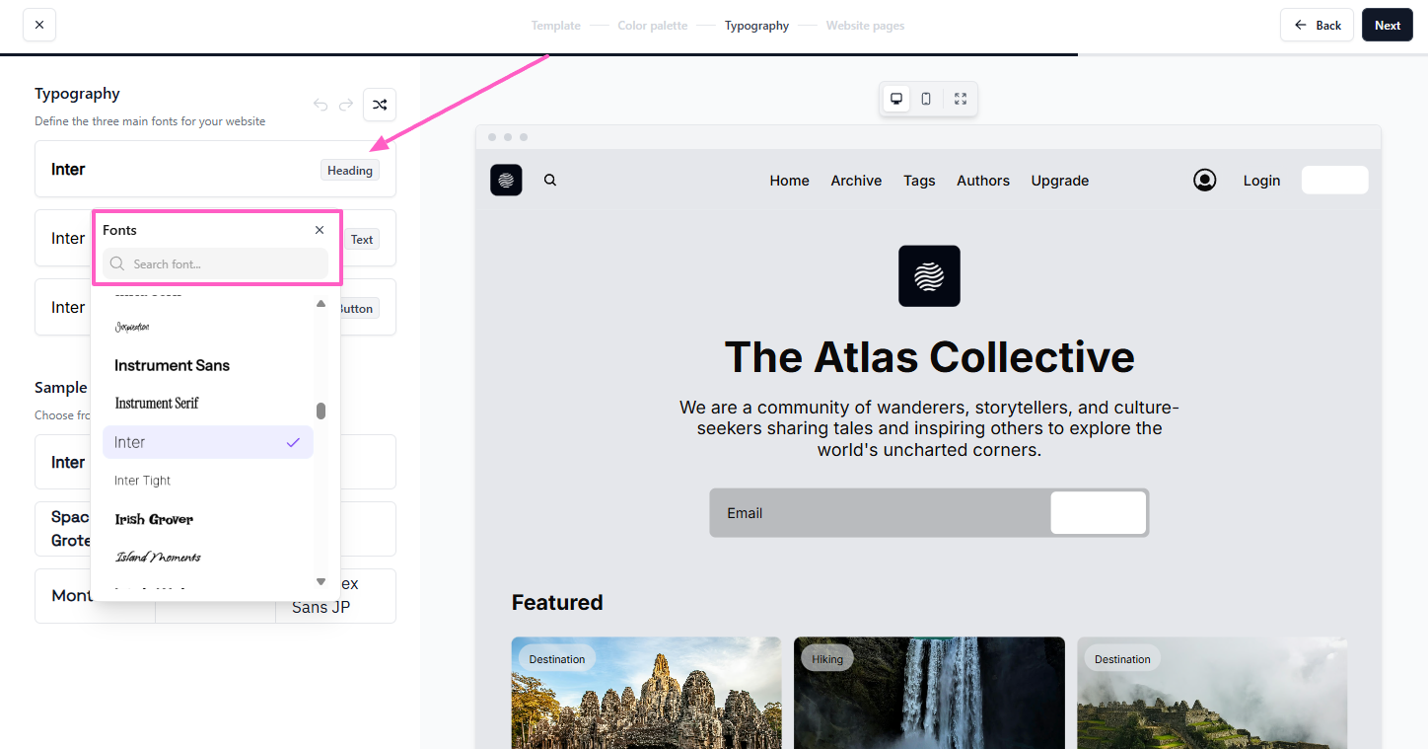Click the undo arrow in Typography

click(x=321, y=105)
